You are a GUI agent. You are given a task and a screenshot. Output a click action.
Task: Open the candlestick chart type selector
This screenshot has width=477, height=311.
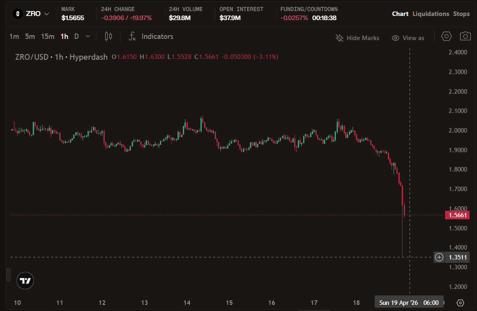[108, 36]
